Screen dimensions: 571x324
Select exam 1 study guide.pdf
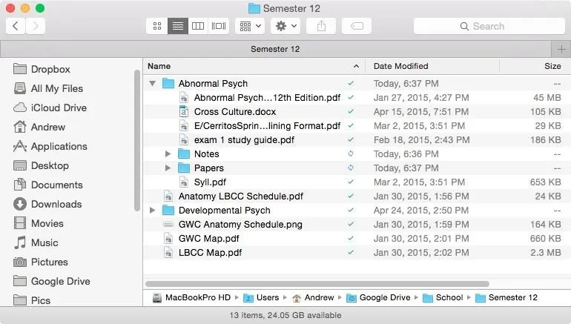point(244,140)
